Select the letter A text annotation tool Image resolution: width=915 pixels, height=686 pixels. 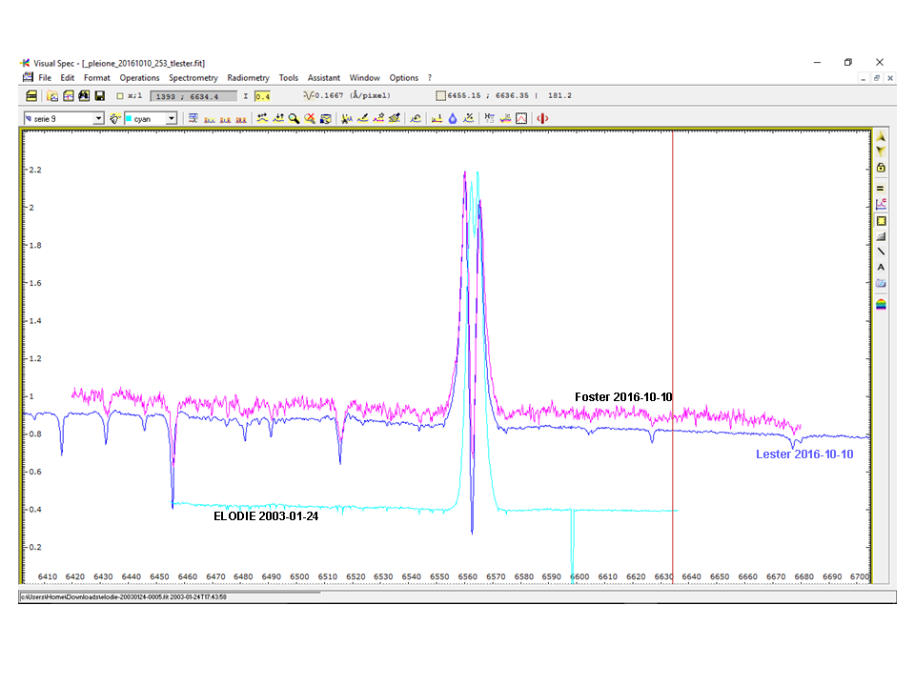coord(881,268)
